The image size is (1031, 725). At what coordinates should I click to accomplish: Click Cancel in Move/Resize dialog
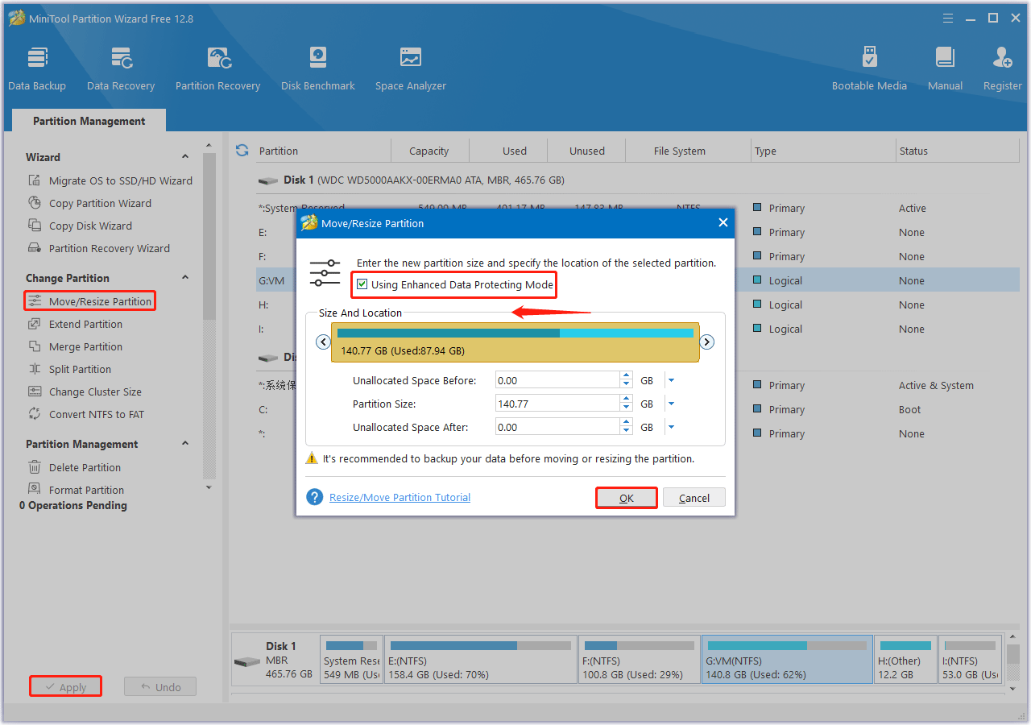point(694,498)
